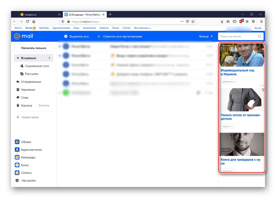
Task: Open Почта in the portal bar
Action: point(30,28)
